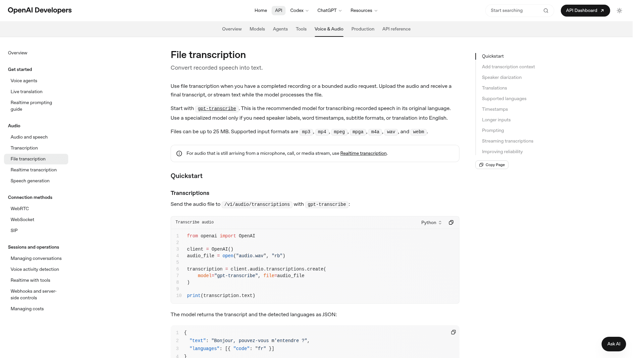Select the Voice & Audio tab
Viewport: 636px width, 358px height.
329,29
